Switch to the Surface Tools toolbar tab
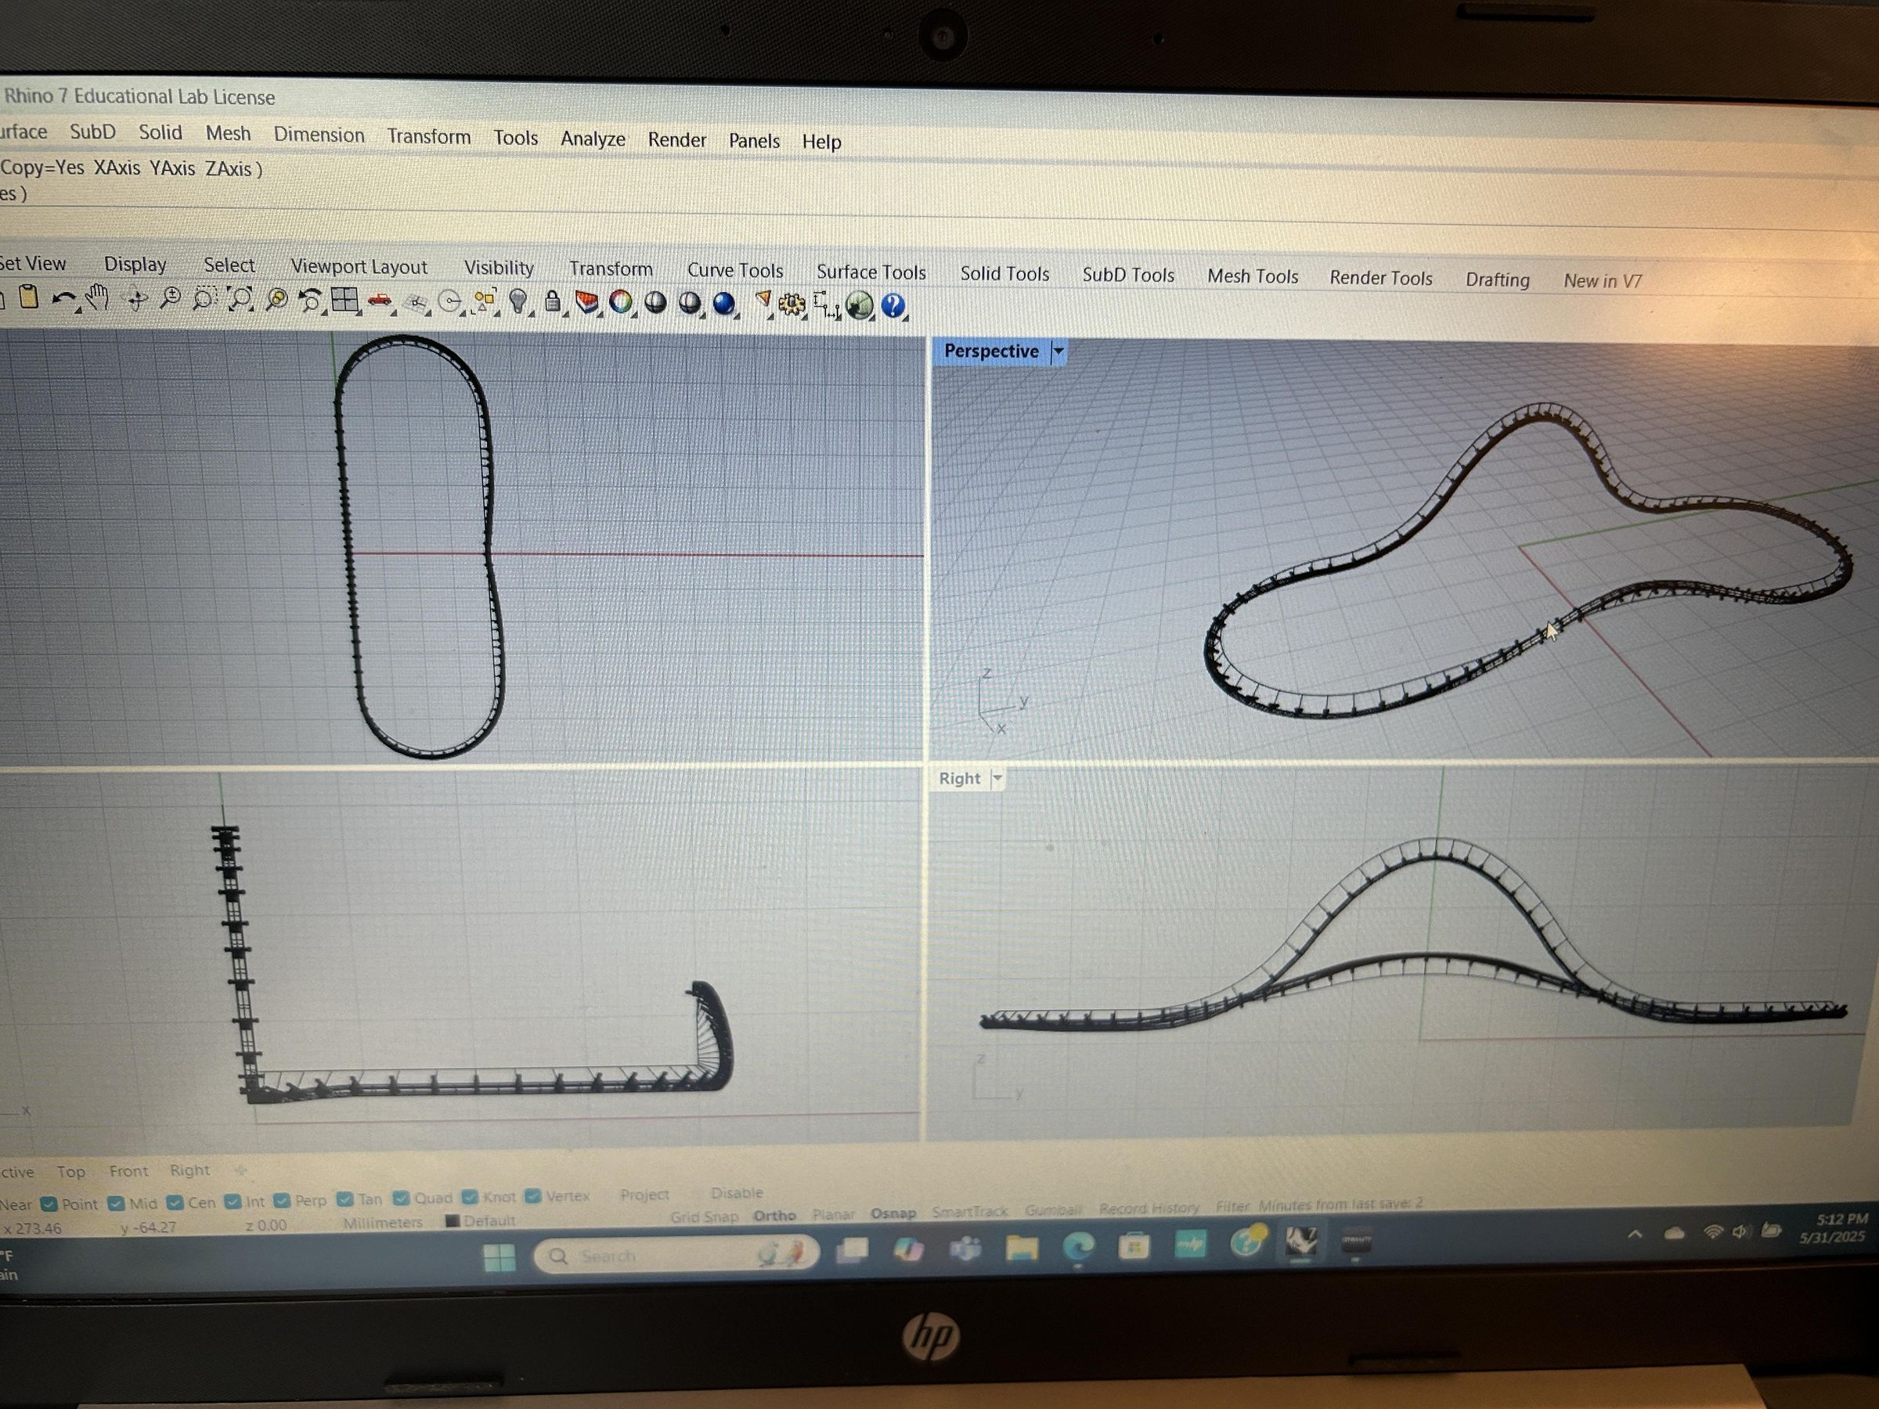This screenshot has height=1409, width=1879. click(x=871, y=272)
